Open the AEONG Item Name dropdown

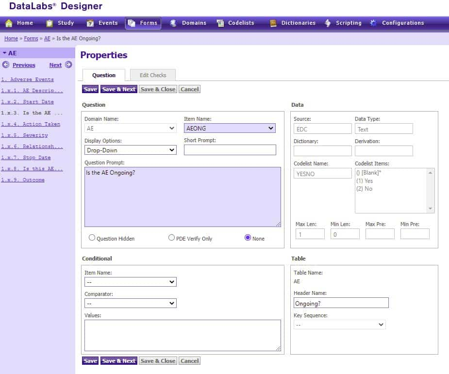[230, 128]
